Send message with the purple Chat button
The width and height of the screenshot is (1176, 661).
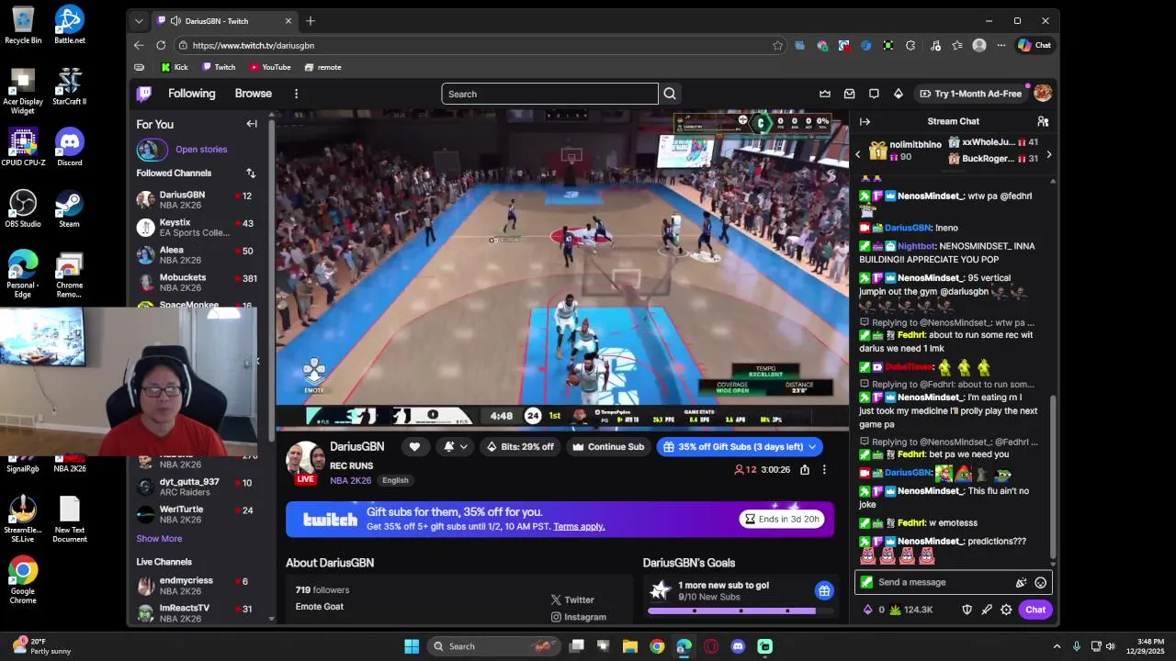1035,610
